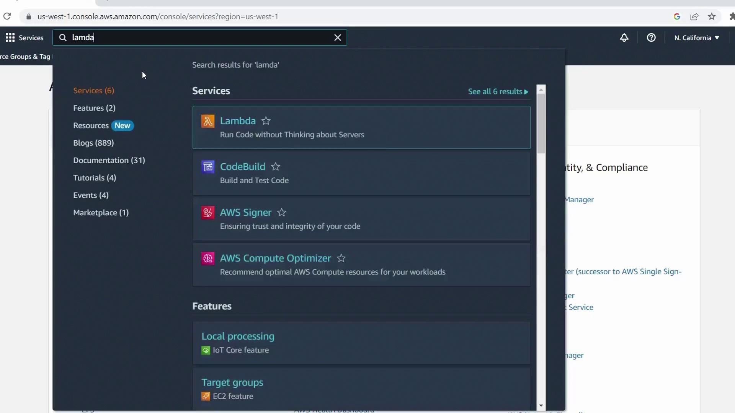Toggle the AWS Signer favorite star
This screenshot has width=735, height=413.
coord(282,213)
